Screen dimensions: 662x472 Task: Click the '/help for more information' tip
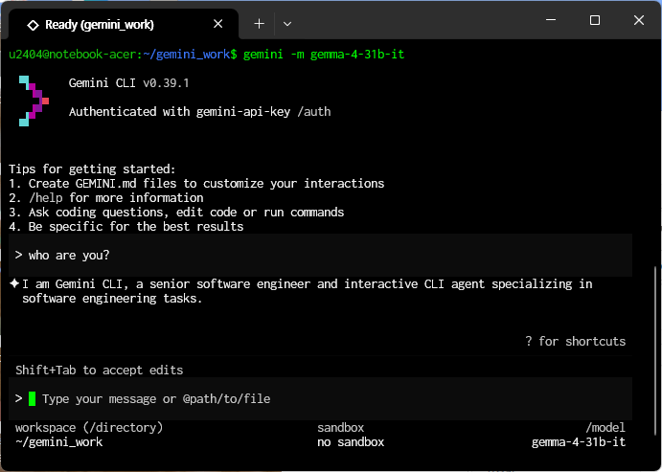(106, 198)
